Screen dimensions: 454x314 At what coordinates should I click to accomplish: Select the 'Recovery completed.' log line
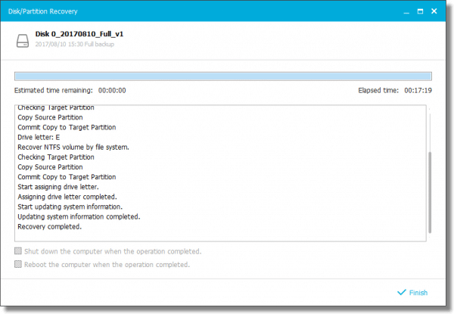[49, 226]
